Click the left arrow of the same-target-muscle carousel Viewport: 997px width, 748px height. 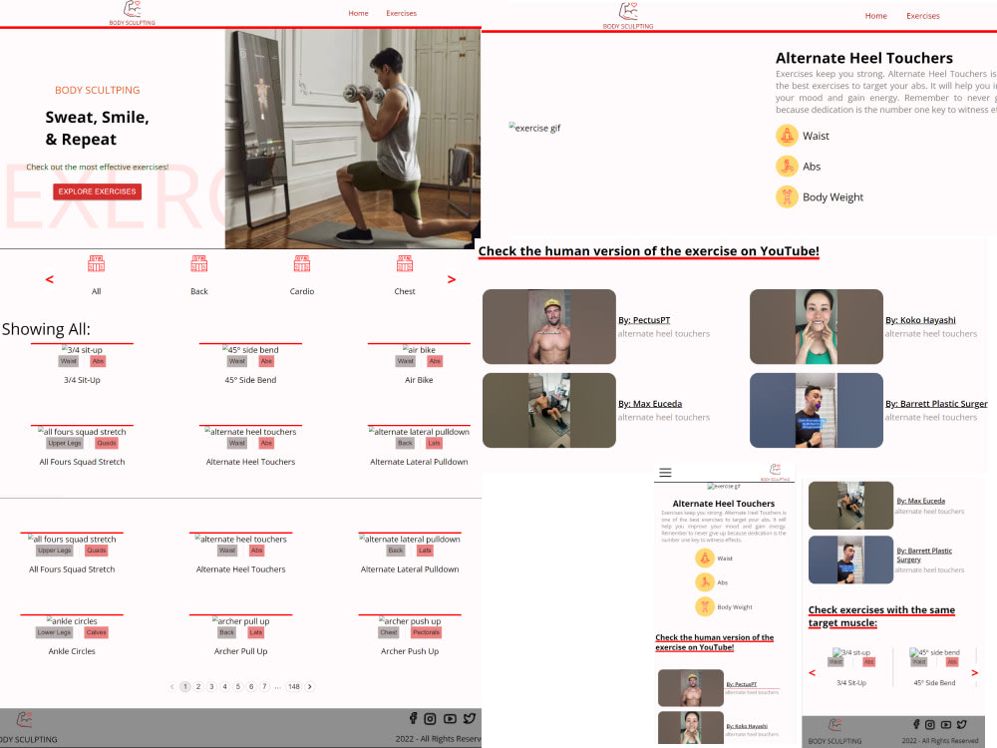pyautogui.click(x=812, y=672)
